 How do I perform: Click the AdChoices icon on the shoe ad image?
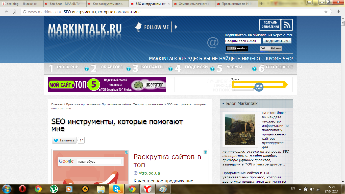(x=127, y=152)
